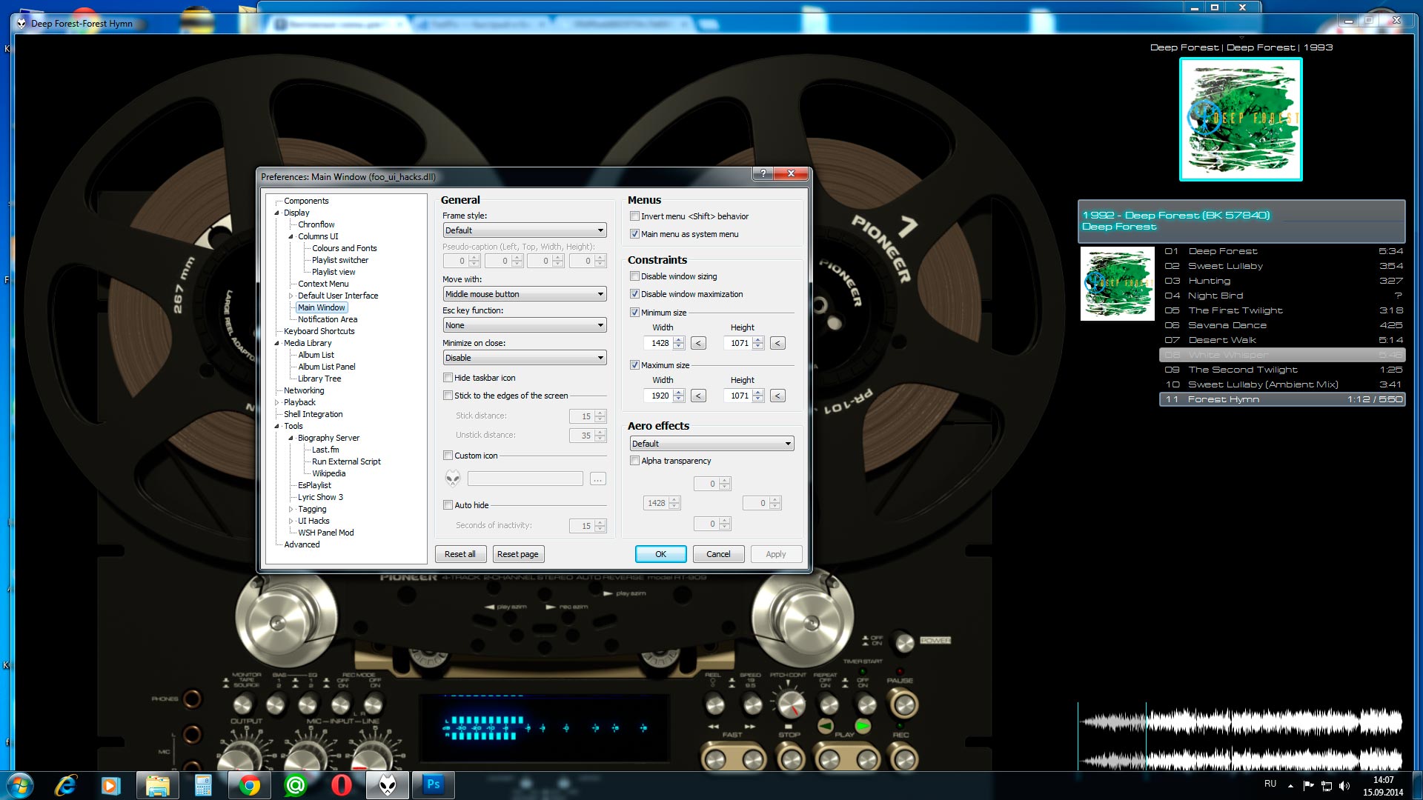
Task: Toggle Disable window sizing checkbox
Action: point(635,276)
